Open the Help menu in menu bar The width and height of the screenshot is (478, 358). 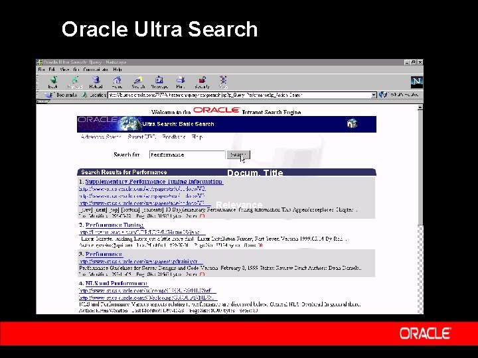(x=118, y=70)
